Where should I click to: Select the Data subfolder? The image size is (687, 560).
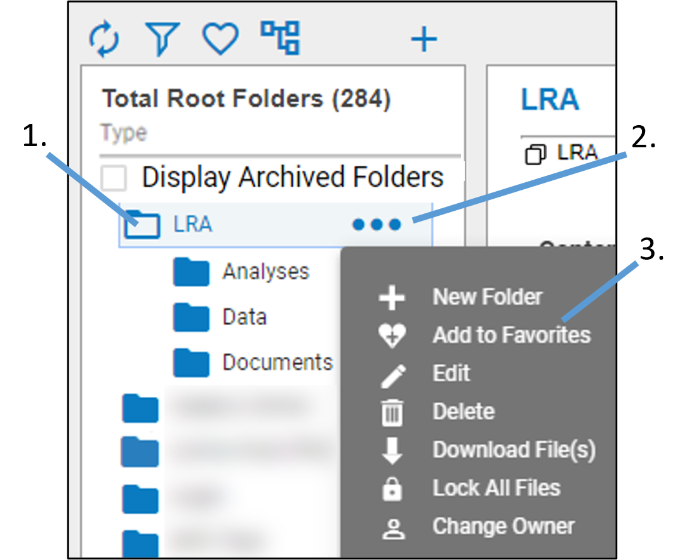point(244,317)
